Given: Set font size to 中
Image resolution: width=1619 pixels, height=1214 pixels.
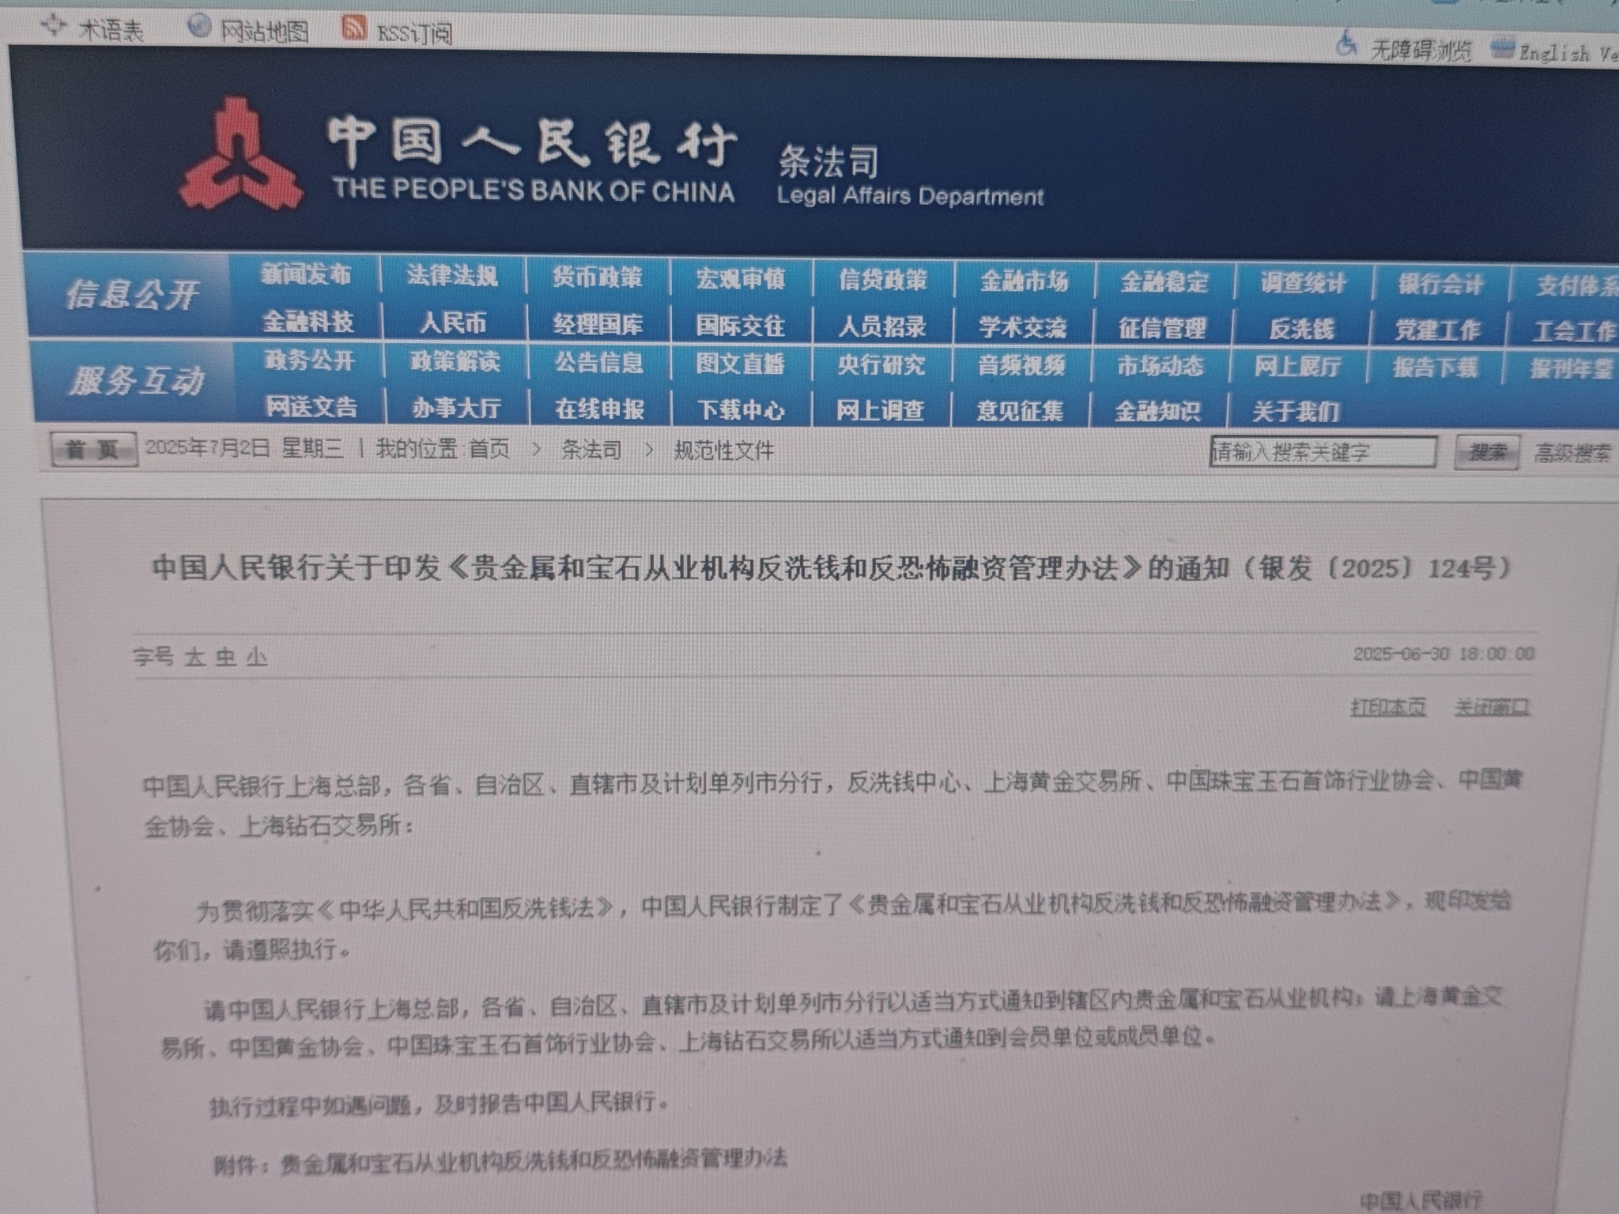Looking at the screenshot, I should click(x=226, y=657).
